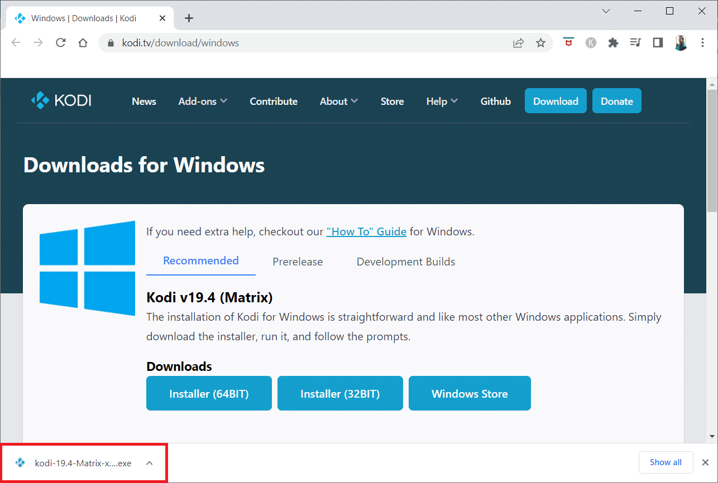718x483 pixels.
Task: Expand the Add-ons dropdown menu
Action: click(203, 101)
